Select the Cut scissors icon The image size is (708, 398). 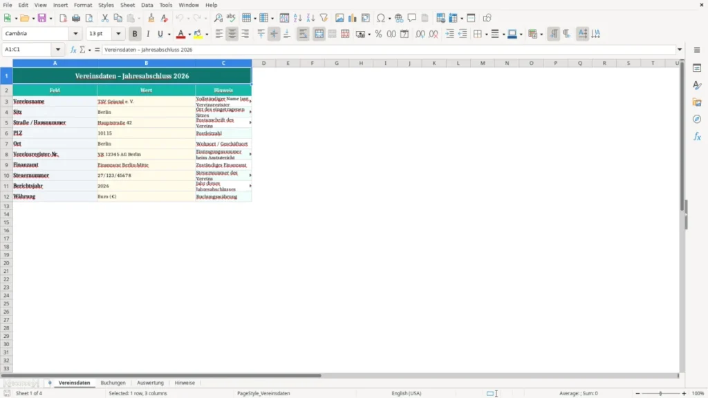(105, 18)
